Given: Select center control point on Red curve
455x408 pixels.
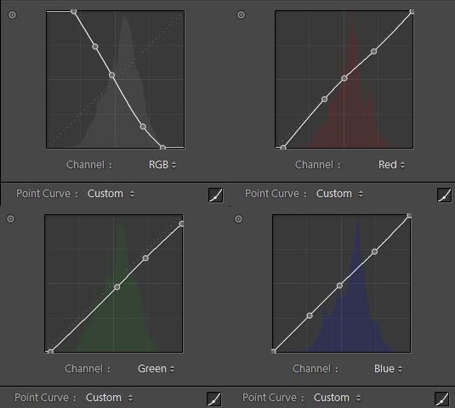Looking at the screenshot, I should [x=344, y=78].
